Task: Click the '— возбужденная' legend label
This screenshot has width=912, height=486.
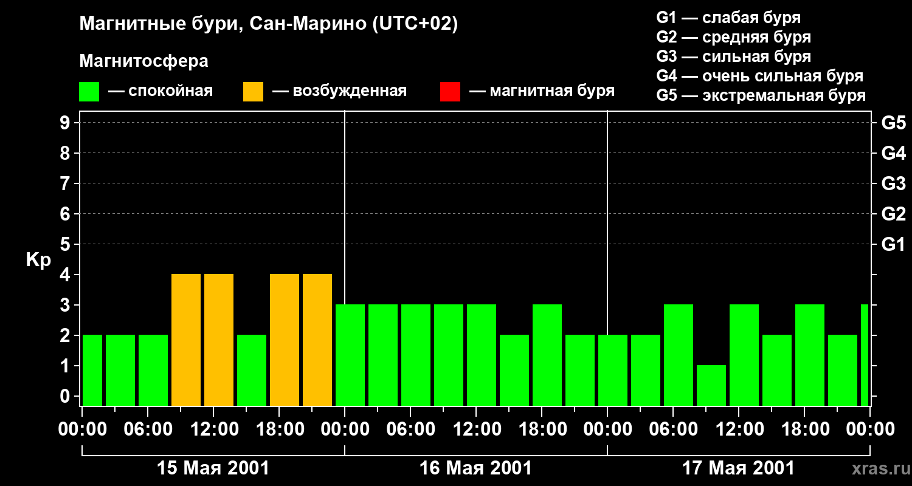Action: [x=339, y=91]
